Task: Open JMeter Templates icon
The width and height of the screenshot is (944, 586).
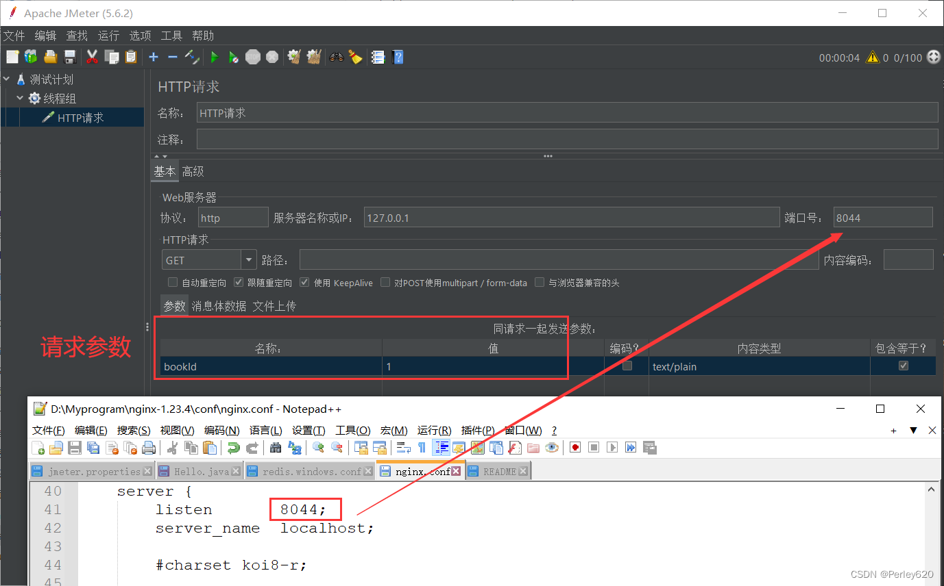Action: [32, 58]
